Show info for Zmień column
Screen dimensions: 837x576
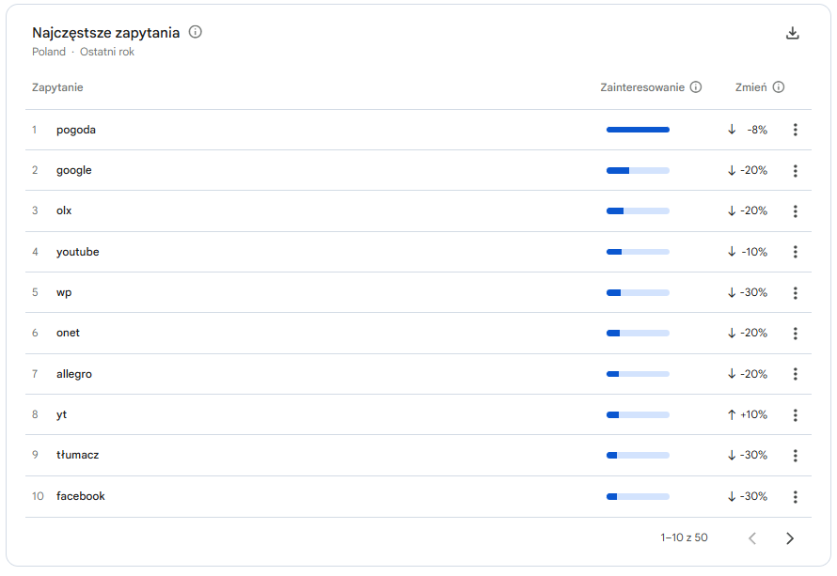pyautogui.click(x=779, y=87)
